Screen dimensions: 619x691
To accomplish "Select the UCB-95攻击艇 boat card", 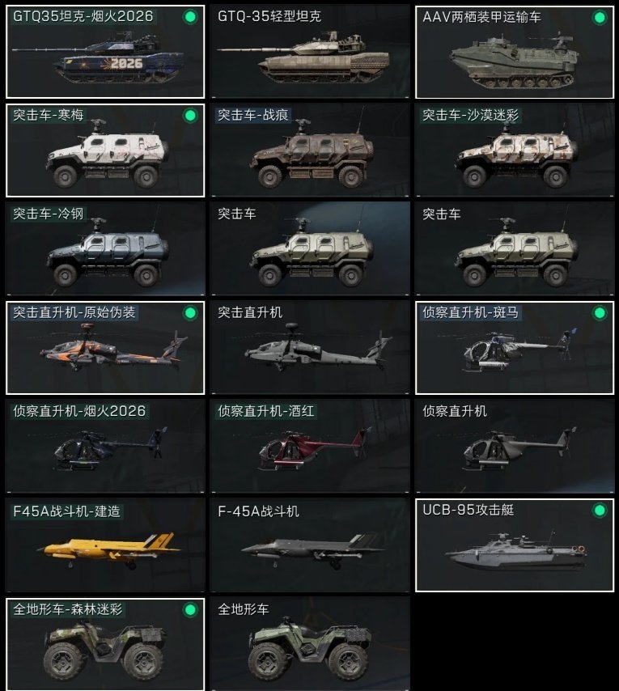I will click(515, 545).
